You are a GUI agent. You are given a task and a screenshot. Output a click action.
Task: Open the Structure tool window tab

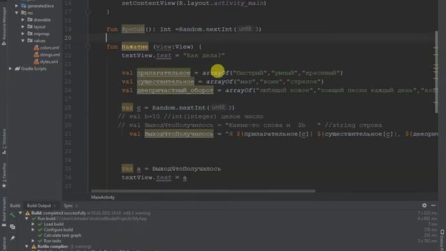(x=4, y=142)
